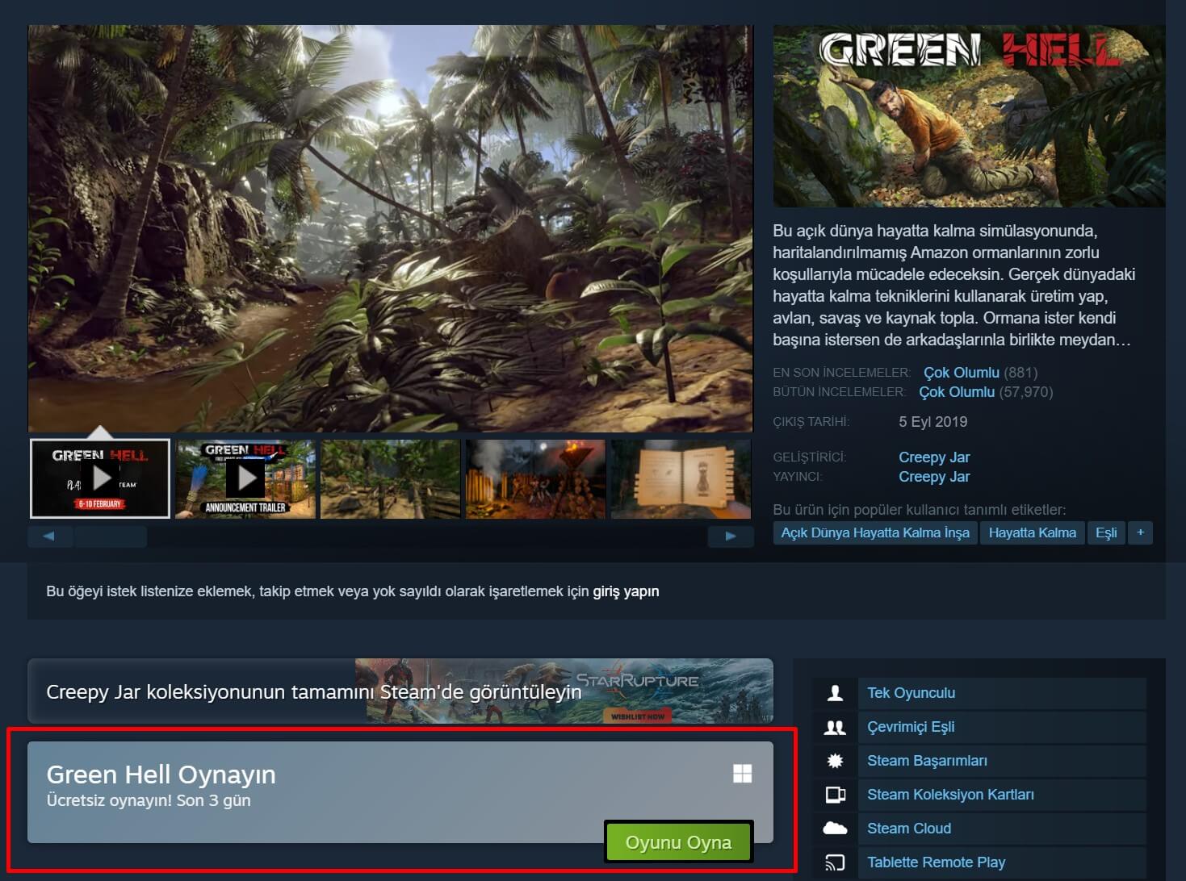Image resolution: width=1186 pixels, height=881 pixels.
Task: Click the thumbnail strip scrollbar handle
Action: [x=111, y=536]
